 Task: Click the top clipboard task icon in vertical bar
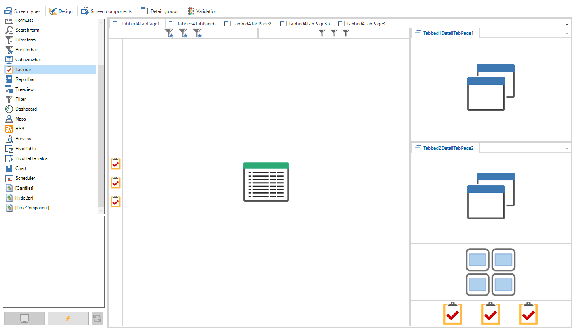115,163
